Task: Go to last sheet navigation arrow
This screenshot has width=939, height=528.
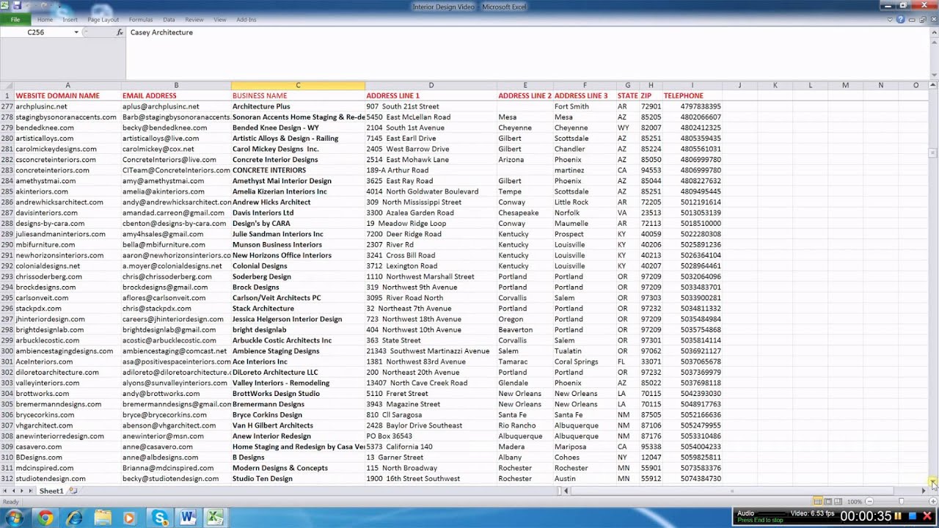Action: [x=31, y=491]
